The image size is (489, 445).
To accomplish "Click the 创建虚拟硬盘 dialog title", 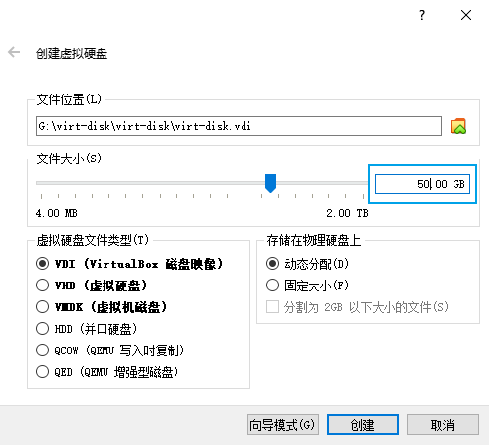I will [x=72, y=53].
